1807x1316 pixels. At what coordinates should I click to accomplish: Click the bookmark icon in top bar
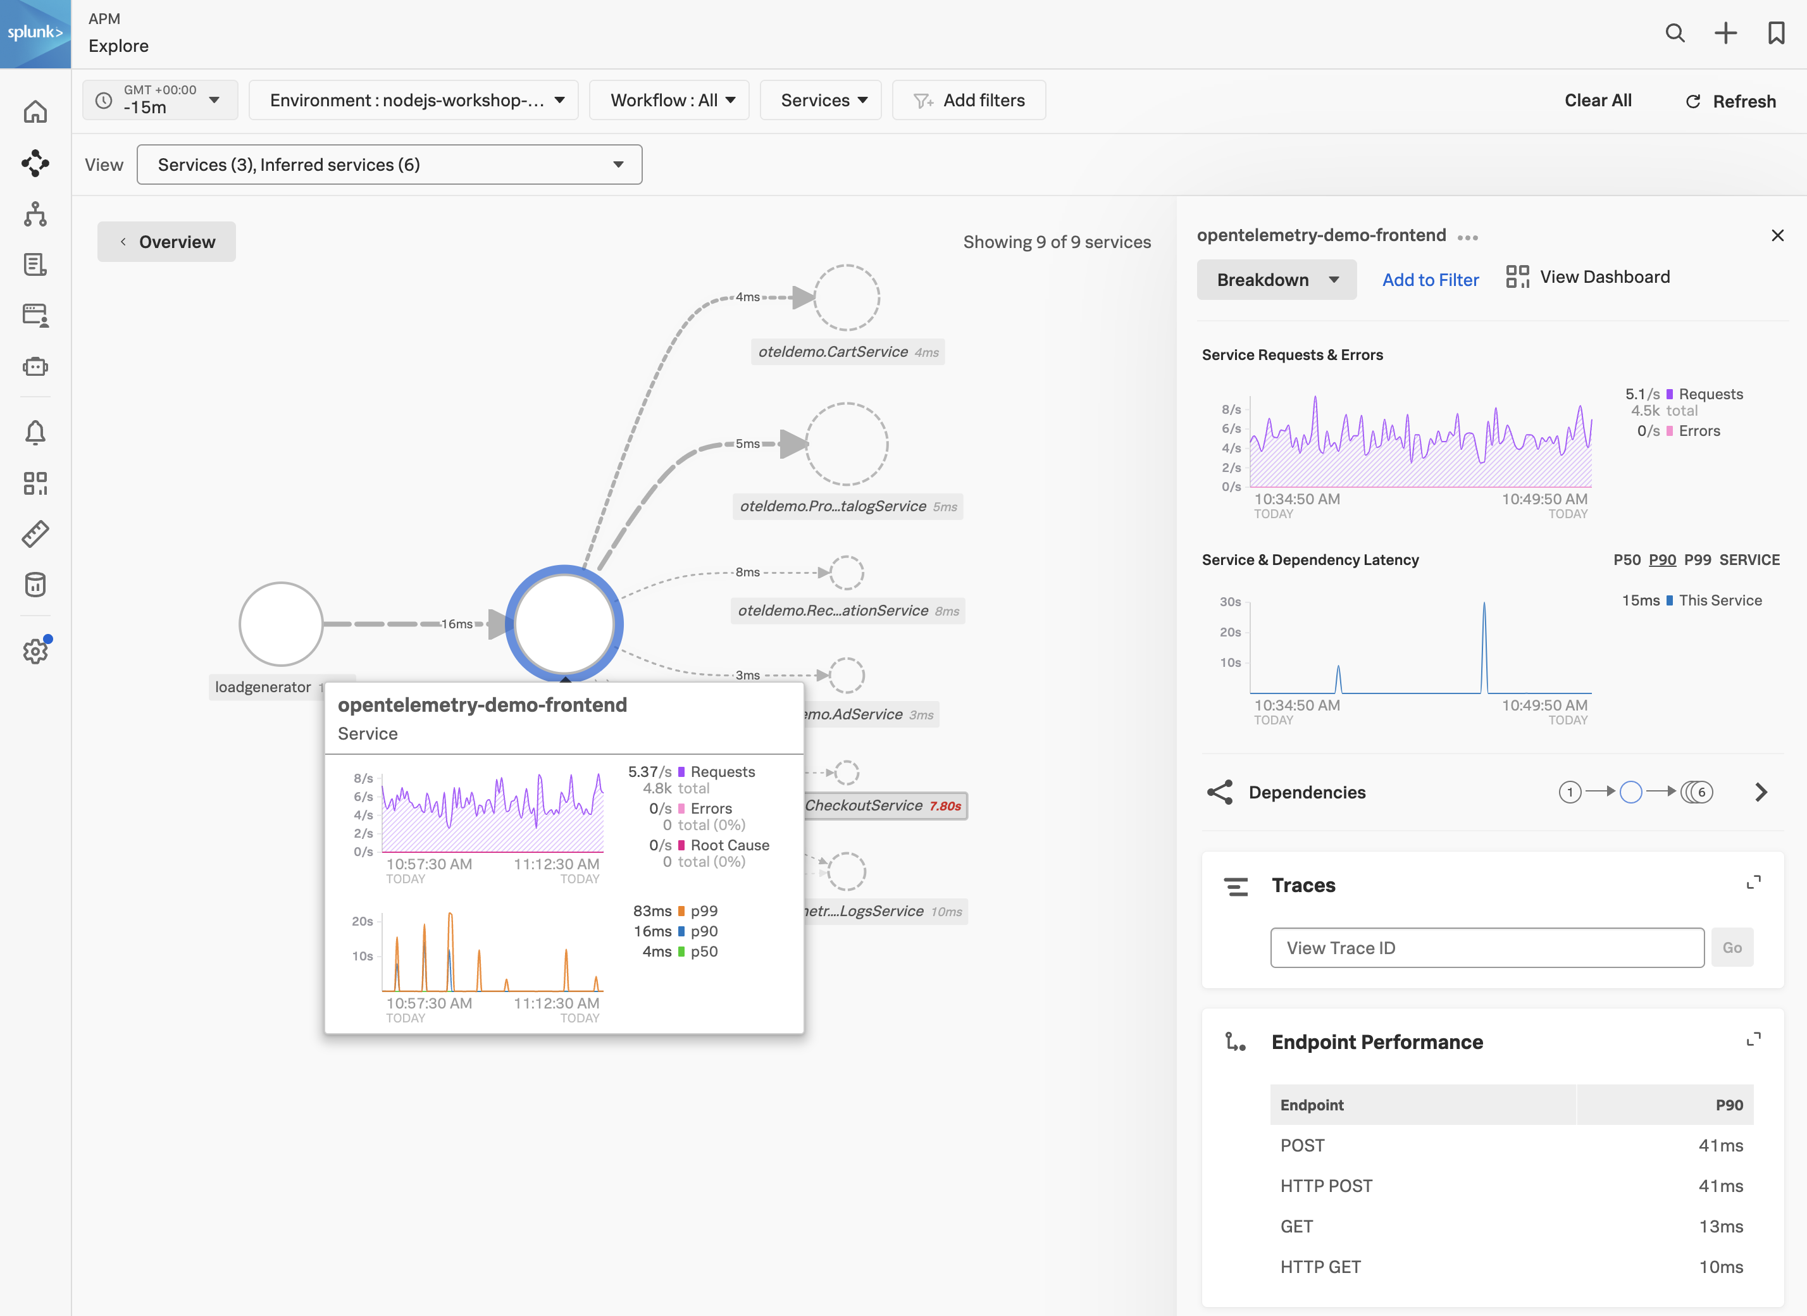tap(1776, 33)
